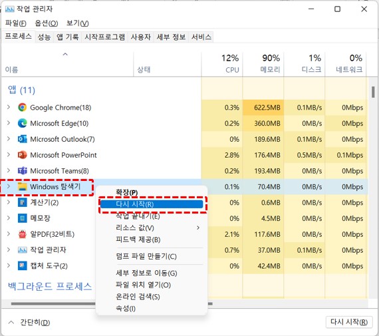Sort processes by the 네트워크 column
Image resolution: width=379 pixels, height=336 pixels.
point(345,65)
